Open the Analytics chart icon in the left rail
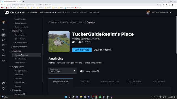The width and height of the screenshot is (177, 99). pos(3,40)
